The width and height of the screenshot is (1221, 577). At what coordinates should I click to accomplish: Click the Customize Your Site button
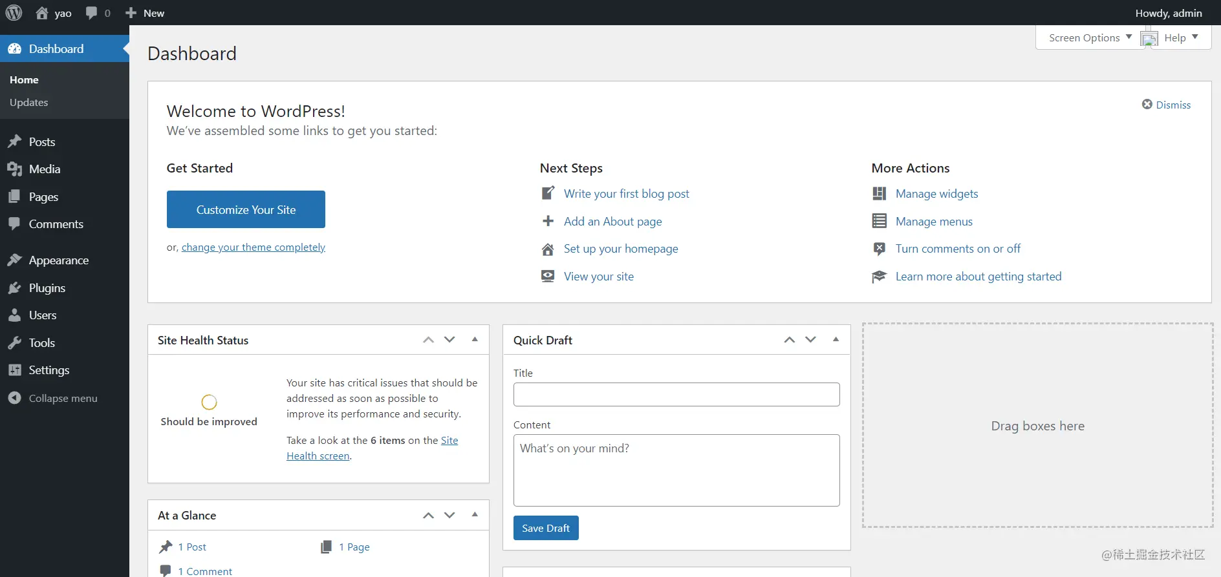tap(246, 209)
